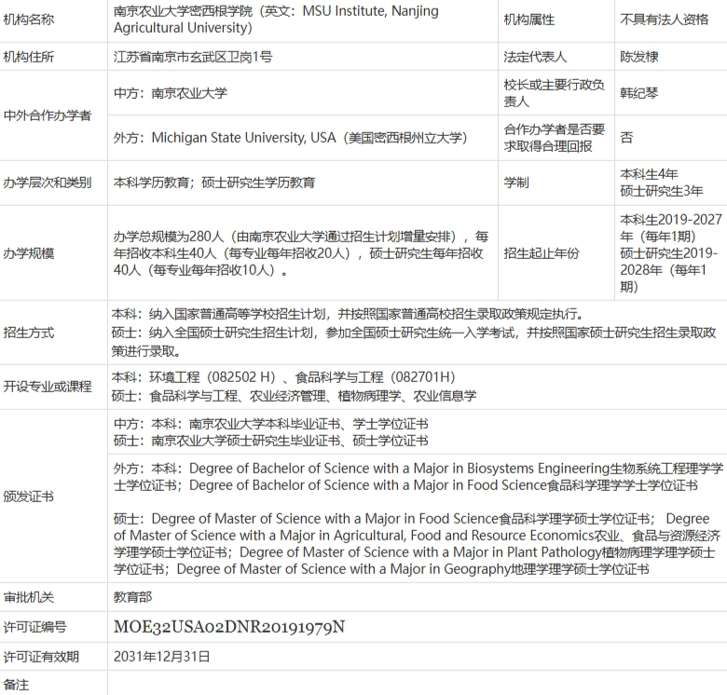This screenshot has height=695, width=727.
Task: Click the line starting 本科：纳入国家普通高等学校招生计划
Action: coord(348,314)
